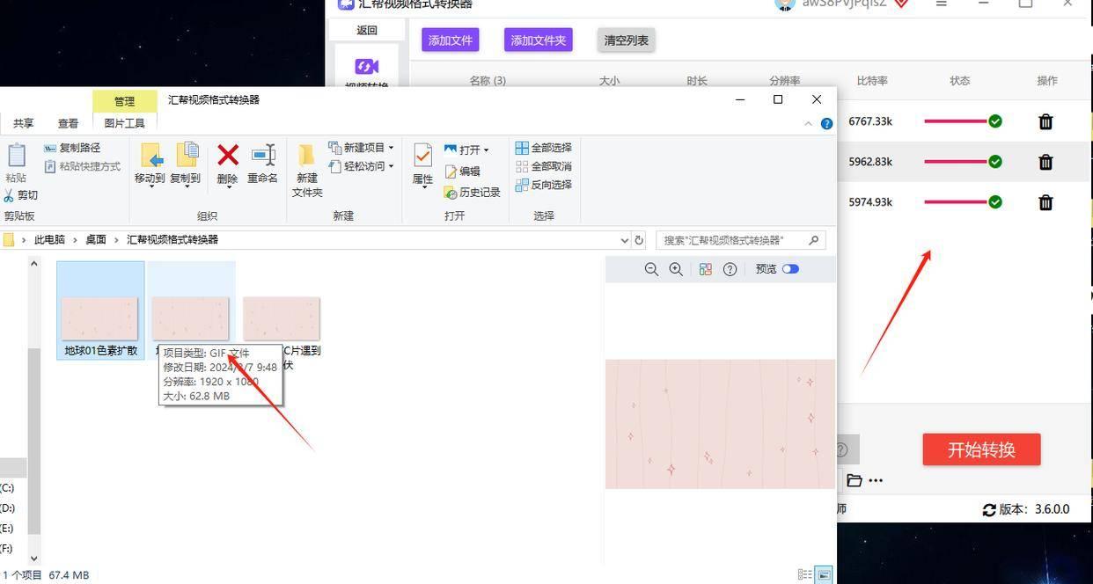Click 返回 back button in converter
This screenshot has height=584, width=1093.
pos(367,30)
